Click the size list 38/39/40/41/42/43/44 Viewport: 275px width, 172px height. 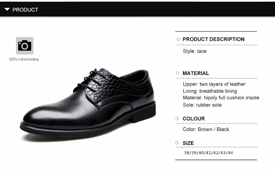[x=208, y=153]
